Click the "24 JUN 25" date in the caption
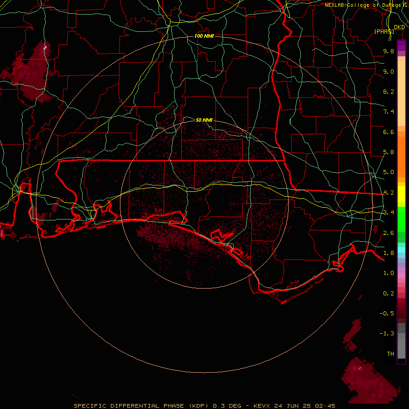 tap(293, 406)
